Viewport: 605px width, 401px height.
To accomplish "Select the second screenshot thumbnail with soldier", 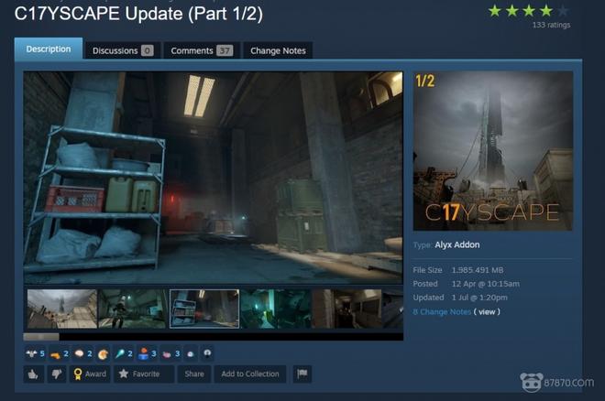I will click(x=133, y=309).
